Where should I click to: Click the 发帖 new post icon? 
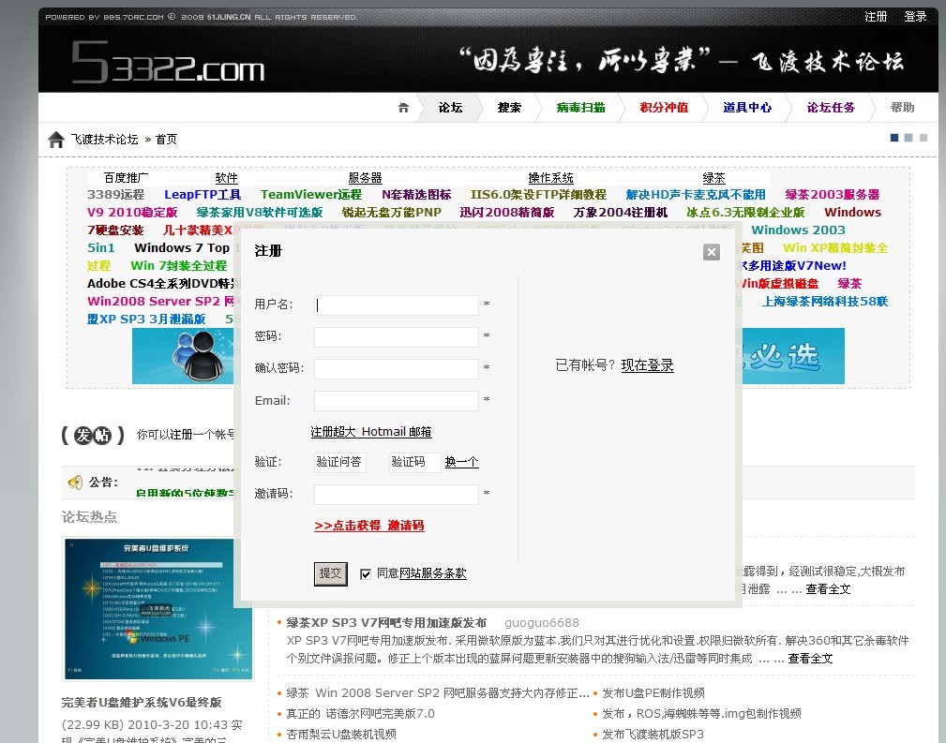point(93,435)
